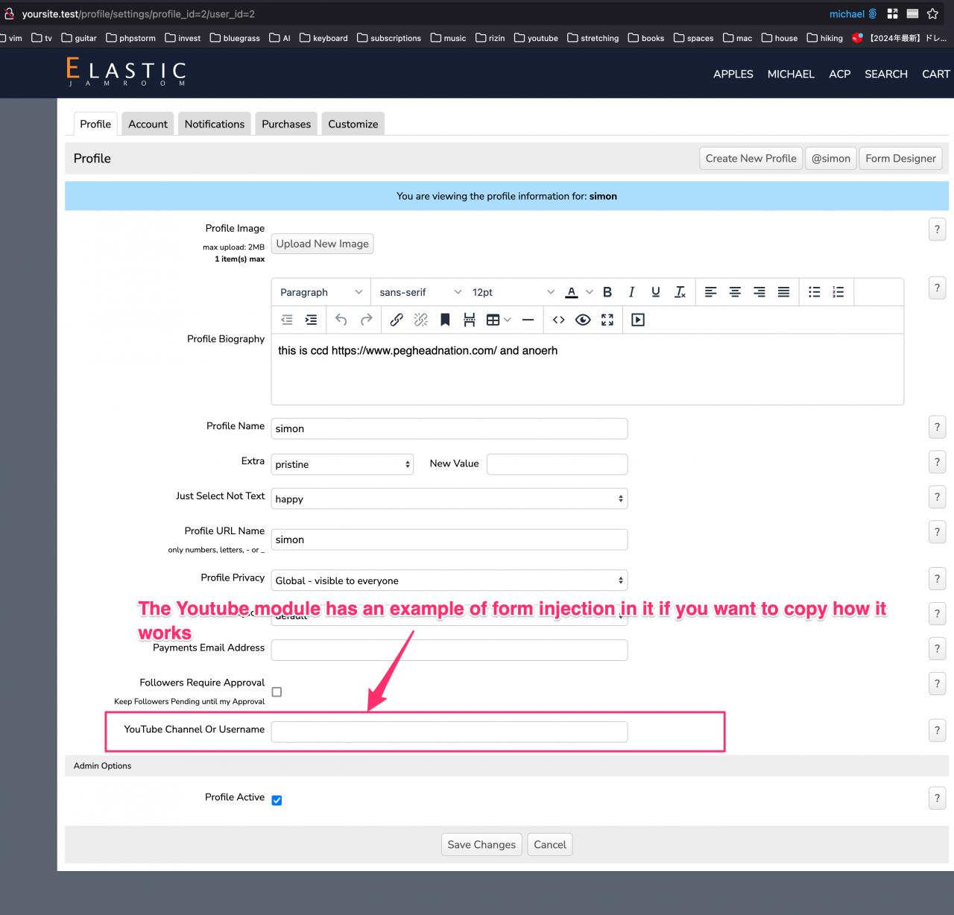Image resolution: width=954 pixels, height=915 pixels.
Task: Switch the editor to fullscreen mode
Action: [x=607, y=320]
